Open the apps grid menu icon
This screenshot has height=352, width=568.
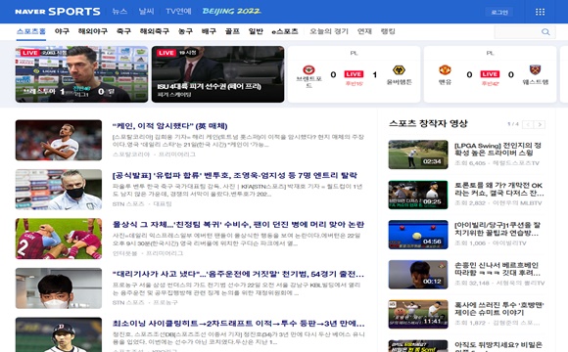(540, 12)
